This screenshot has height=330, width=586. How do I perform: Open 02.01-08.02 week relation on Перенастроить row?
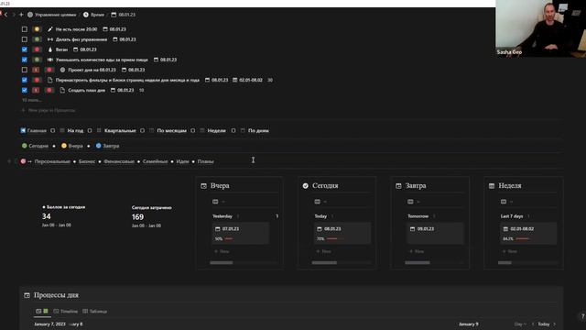pyautogui.click(x=247, y=80)
